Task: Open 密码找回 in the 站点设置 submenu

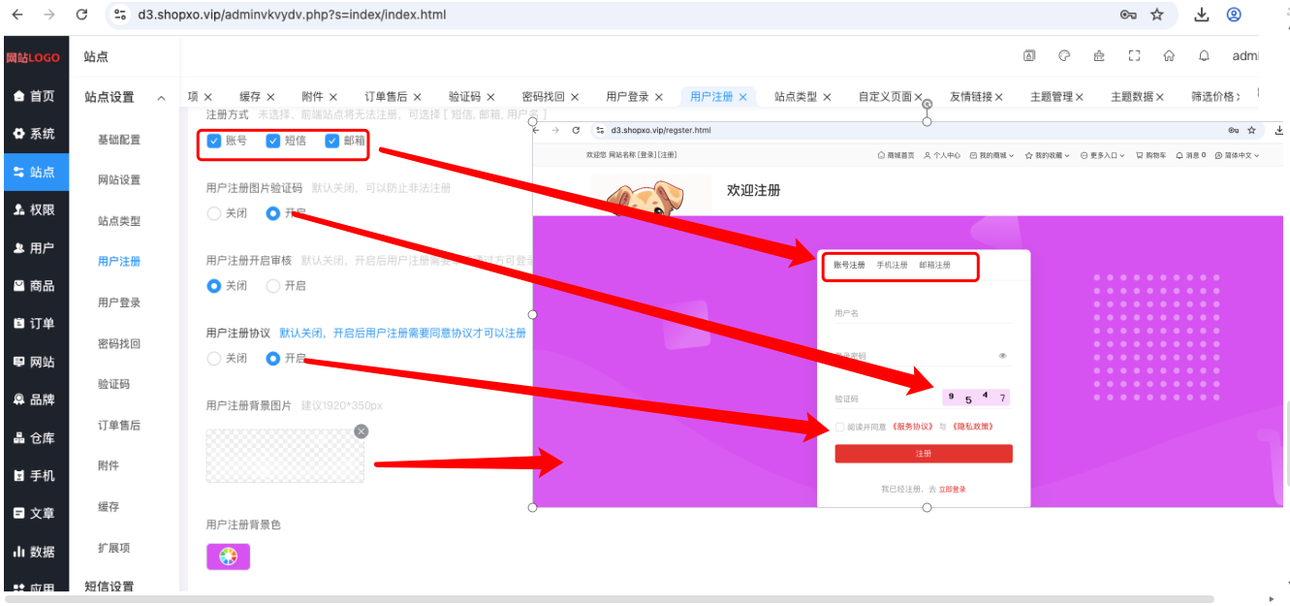Action: click(x=119, y=343)
